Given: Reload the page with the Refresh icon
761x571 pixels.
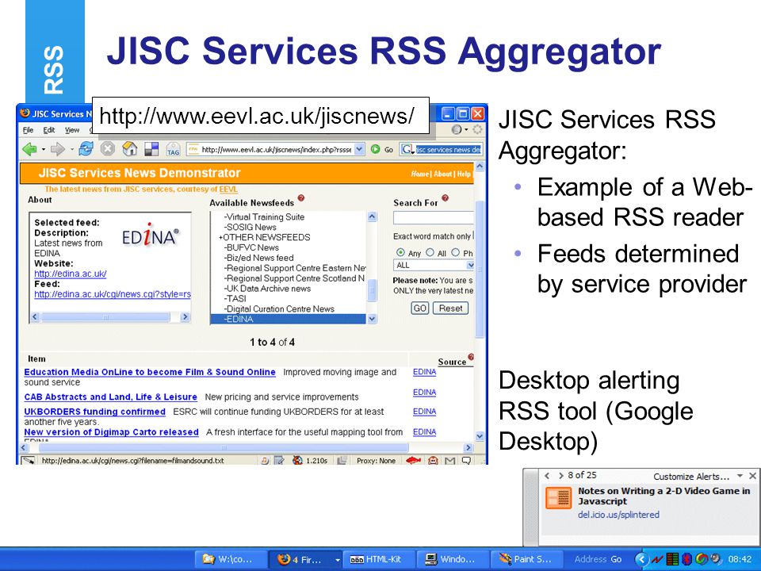Looking at the screenshot, I should (x=86, y=149).
